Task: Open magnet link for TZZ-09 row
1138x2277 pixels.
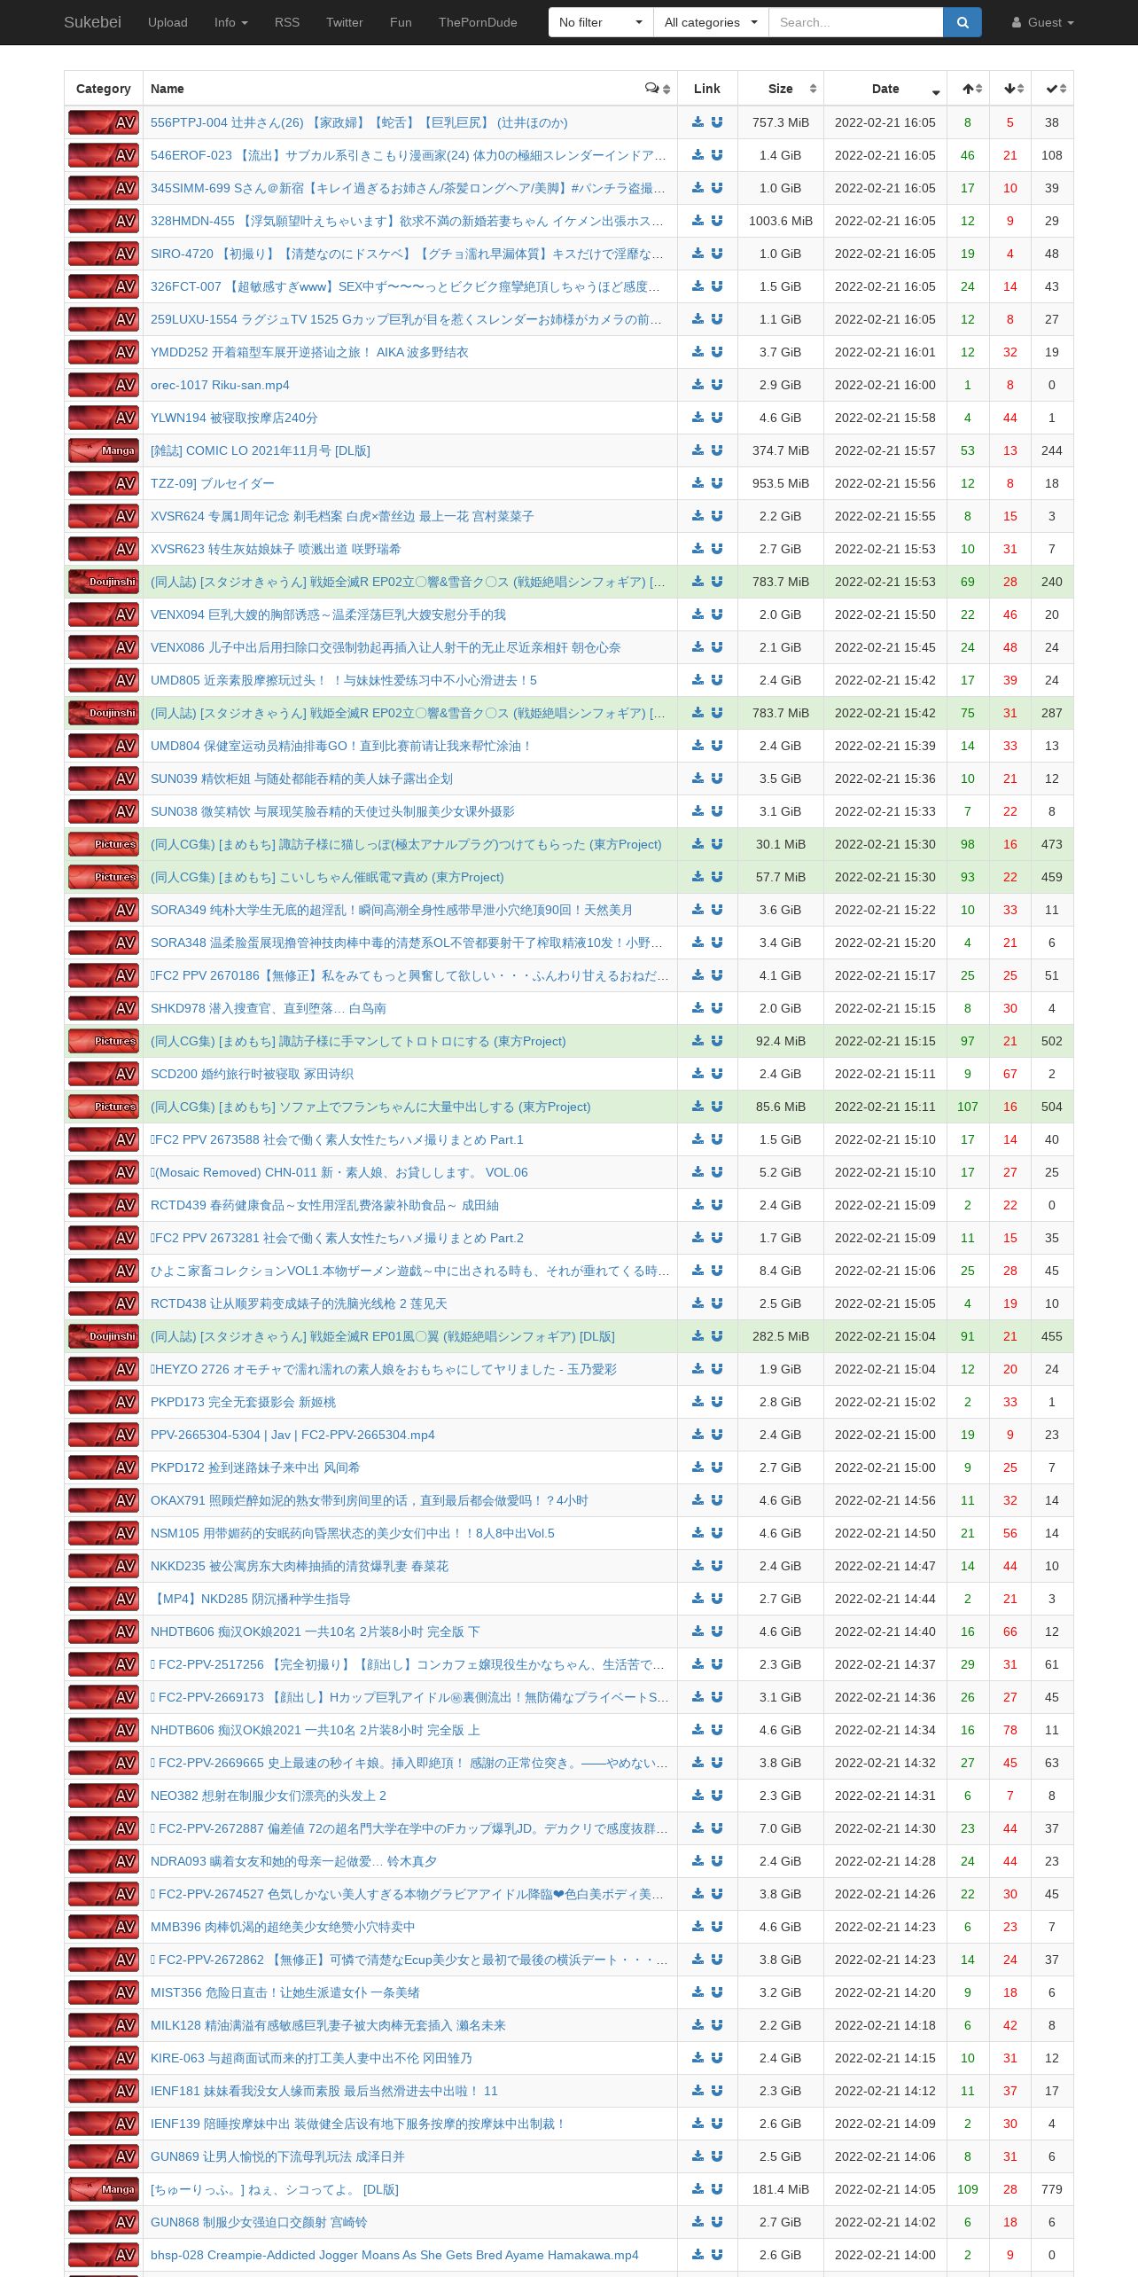Action: (717, 483)
